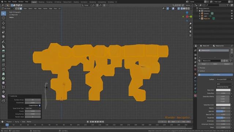
Task: Open the Active Tool properties tab
Action: [x=195, y=51]
